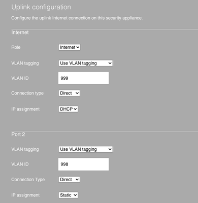The height and width of the screenshot is (203, 198).
Task: Click the Internet section heading
Action: [20, 32]
